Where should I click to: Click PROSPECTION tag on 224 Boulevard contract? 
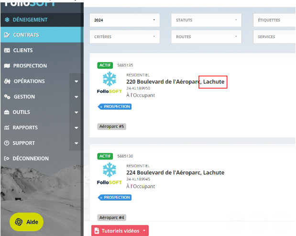(115, 197)
